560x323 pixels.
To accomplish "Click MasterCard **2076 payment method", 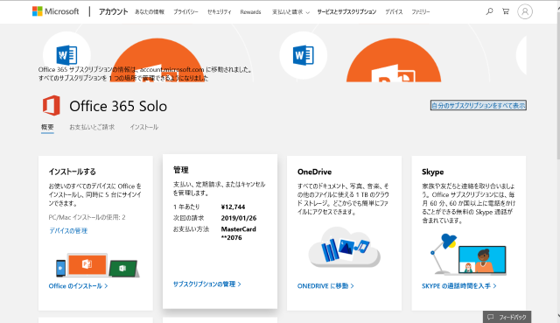I will pyautogui.click(x=239, y=234).
